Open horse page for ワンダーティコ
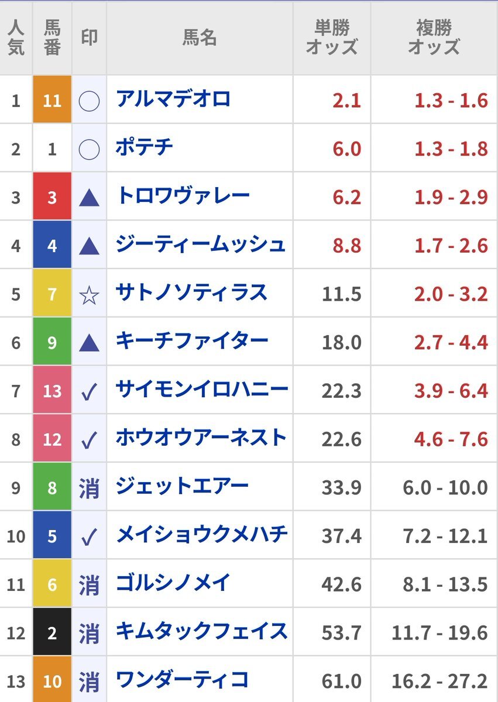Screen dimensions: 498x702 point(183,680)
